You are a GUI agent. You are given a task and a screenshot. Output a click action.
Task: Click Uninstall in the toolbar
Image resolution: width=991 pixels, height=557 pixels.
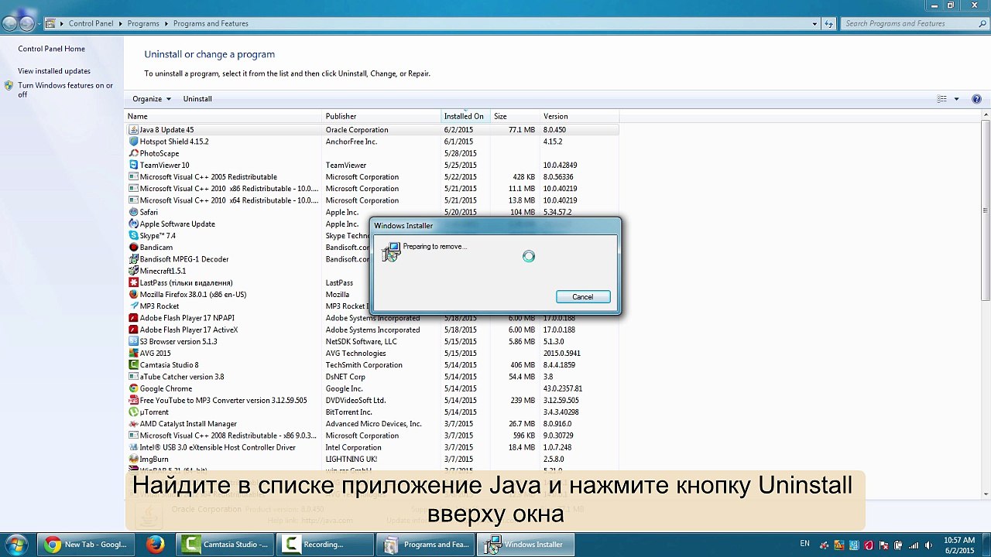point(197,99)
